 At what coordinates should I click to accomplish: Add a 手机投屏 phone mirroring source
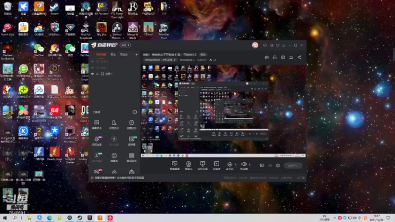[202, 166]
